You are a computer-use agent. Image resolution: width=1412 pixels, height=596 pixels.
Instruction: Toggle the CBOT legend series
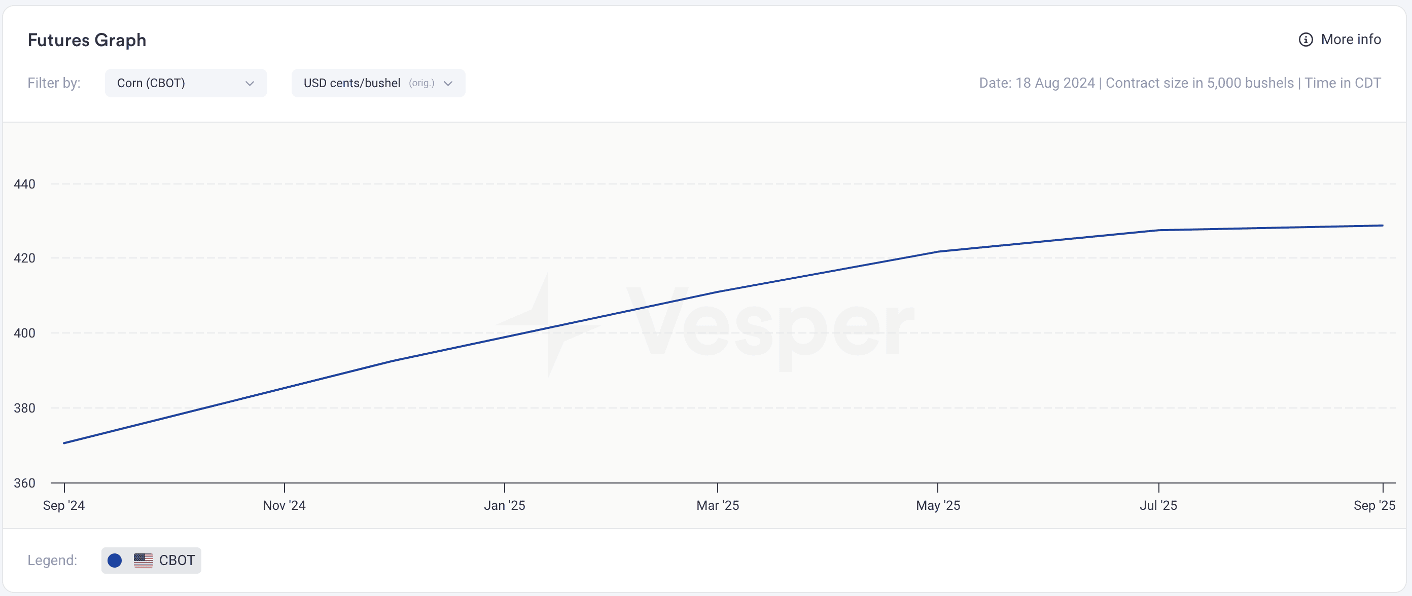tap(151, 561)
